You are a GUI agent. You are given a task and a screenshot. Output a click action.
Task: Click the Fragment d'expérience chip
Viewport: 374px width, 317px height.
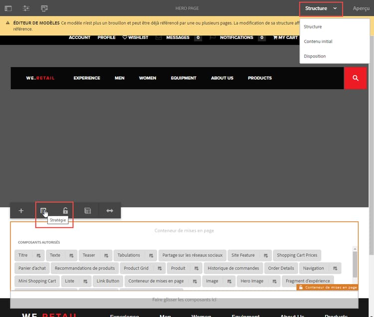point(308,281)
